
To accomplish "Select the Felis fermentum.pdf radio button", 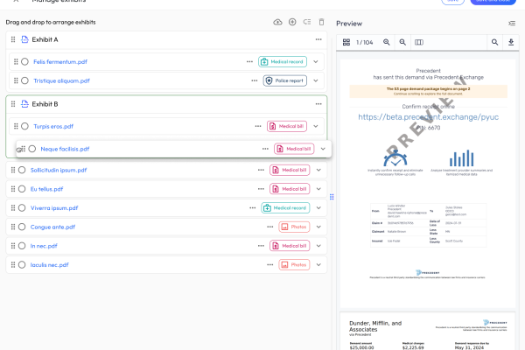I will [x=24, y=62].
